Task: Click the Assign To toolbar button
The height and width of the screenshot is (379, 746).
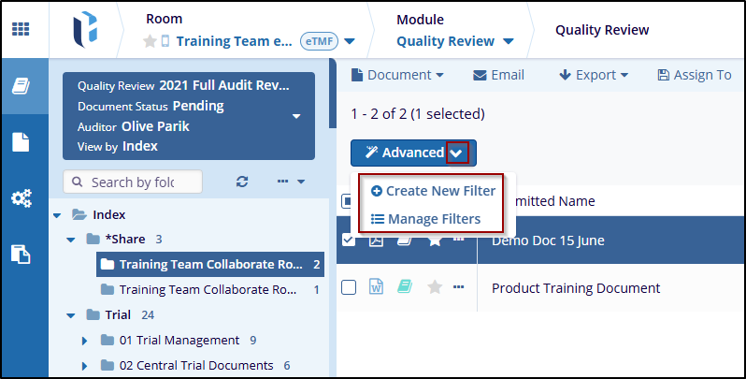Action: tap(695, 75)
